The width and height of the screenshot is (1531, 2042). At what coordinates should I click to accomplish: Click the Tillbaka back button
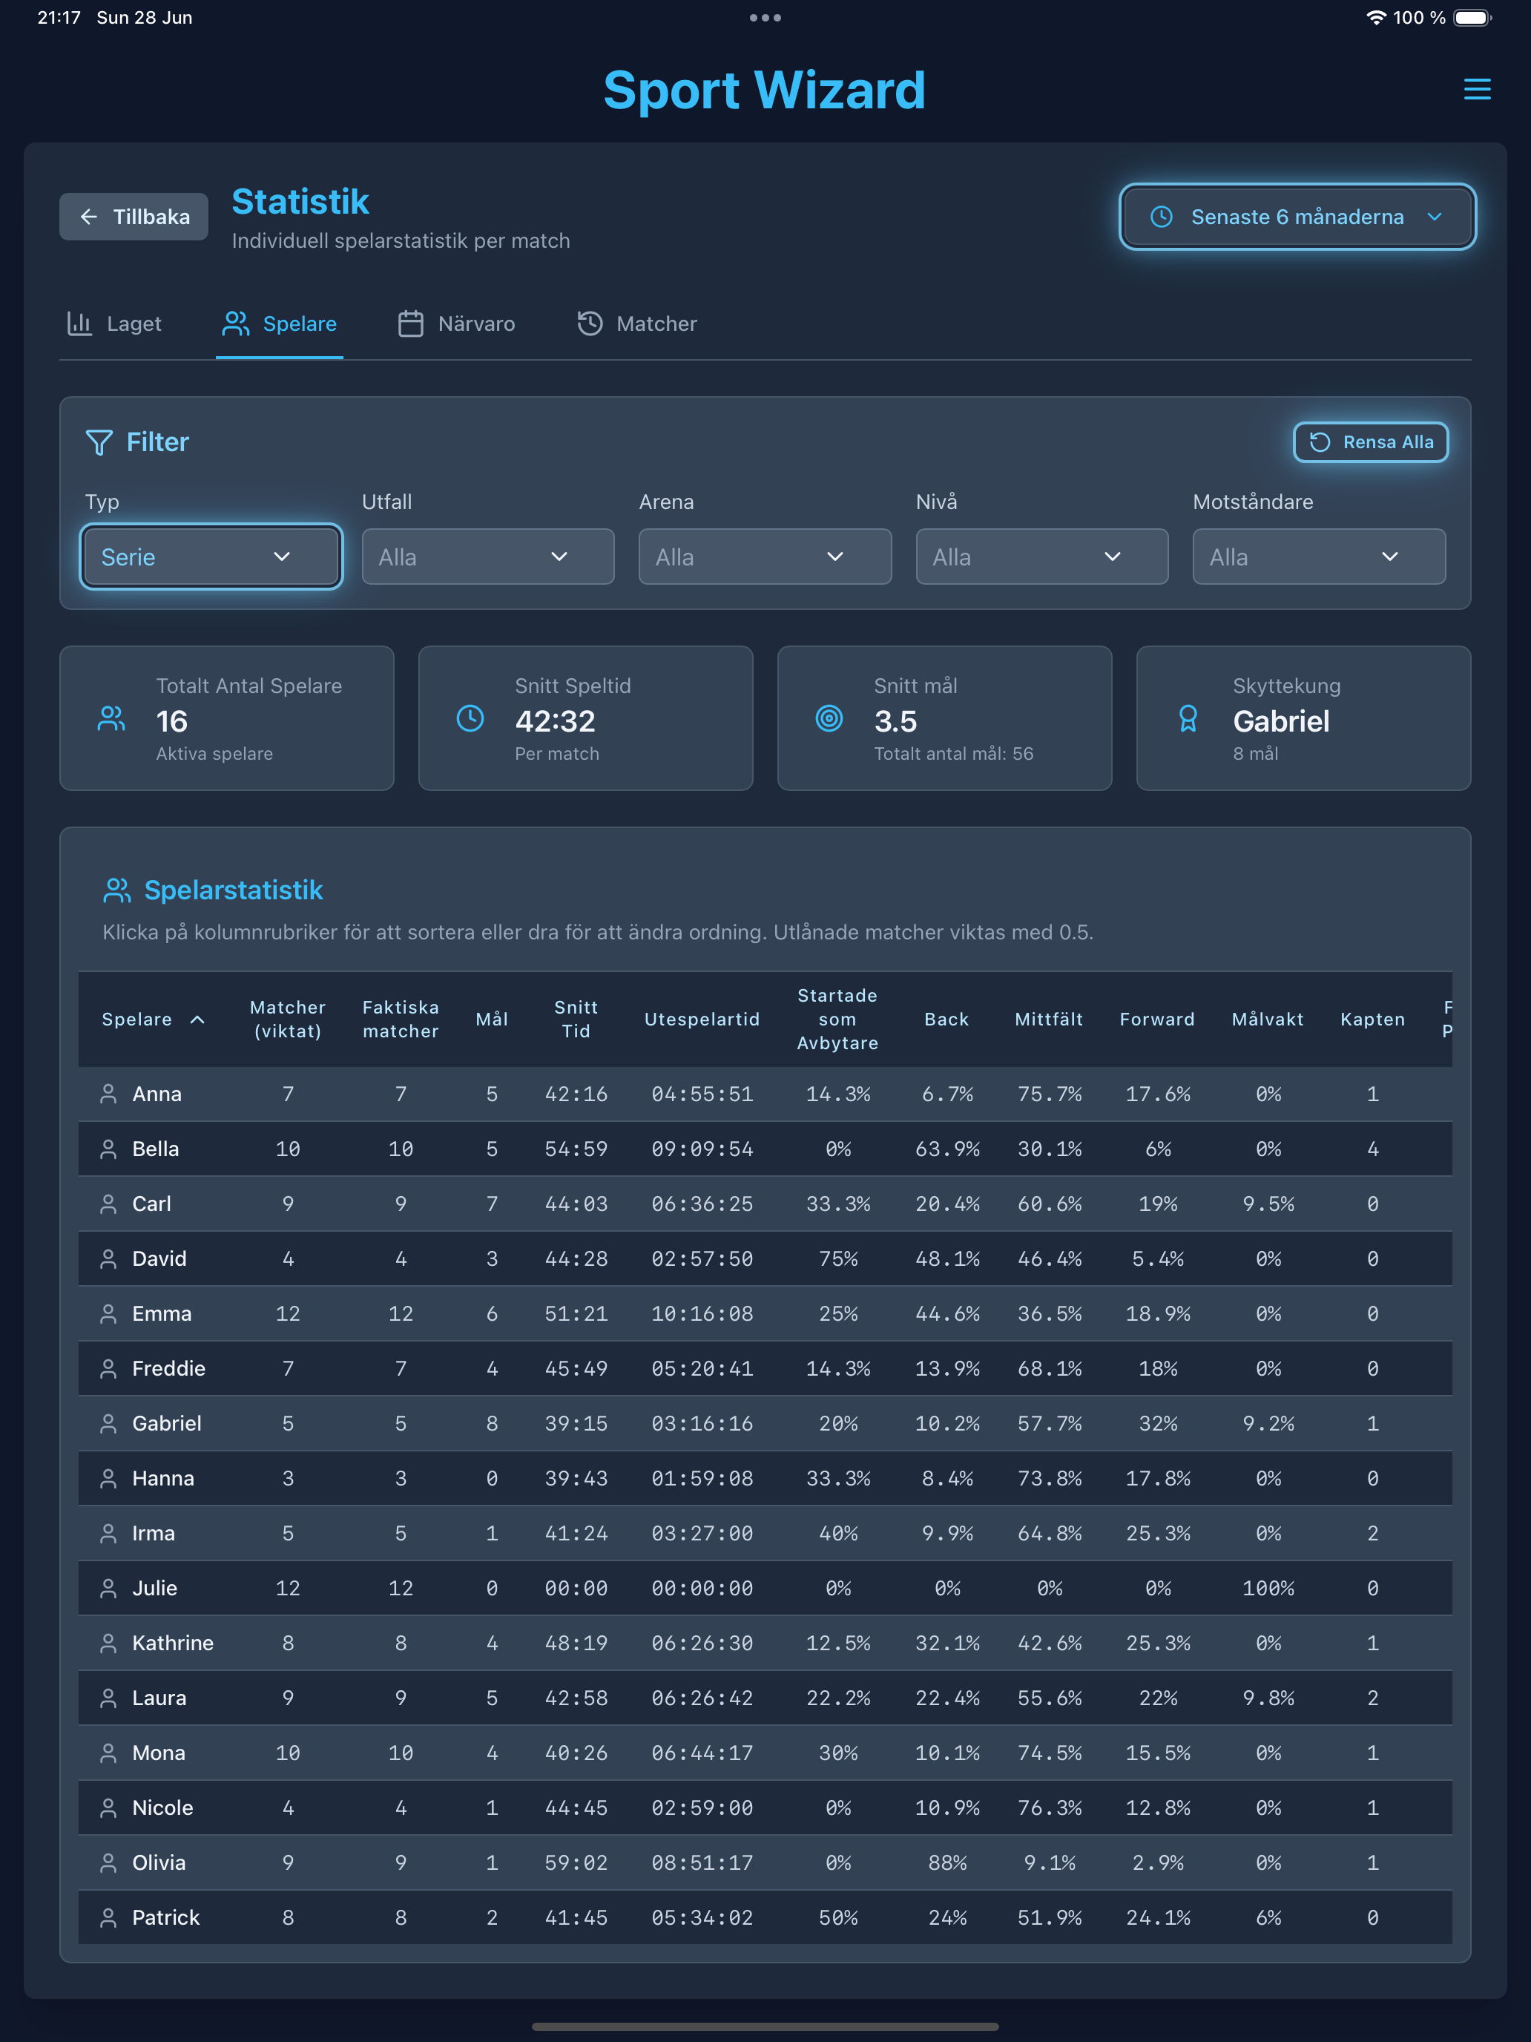pos(134,217)
